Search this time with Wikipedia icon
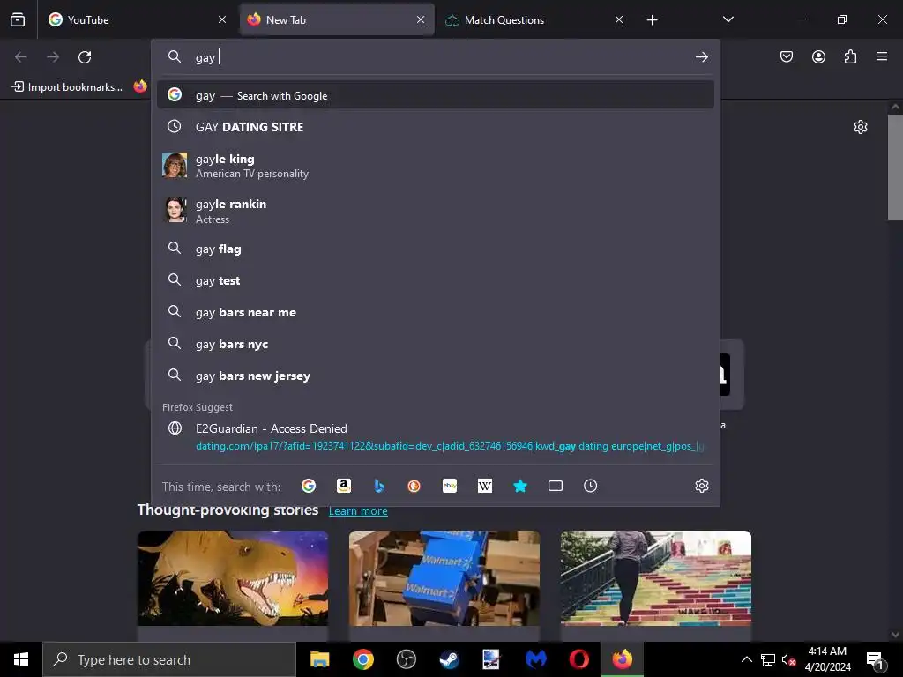The image size is (903, 677). tap(485, 486)
